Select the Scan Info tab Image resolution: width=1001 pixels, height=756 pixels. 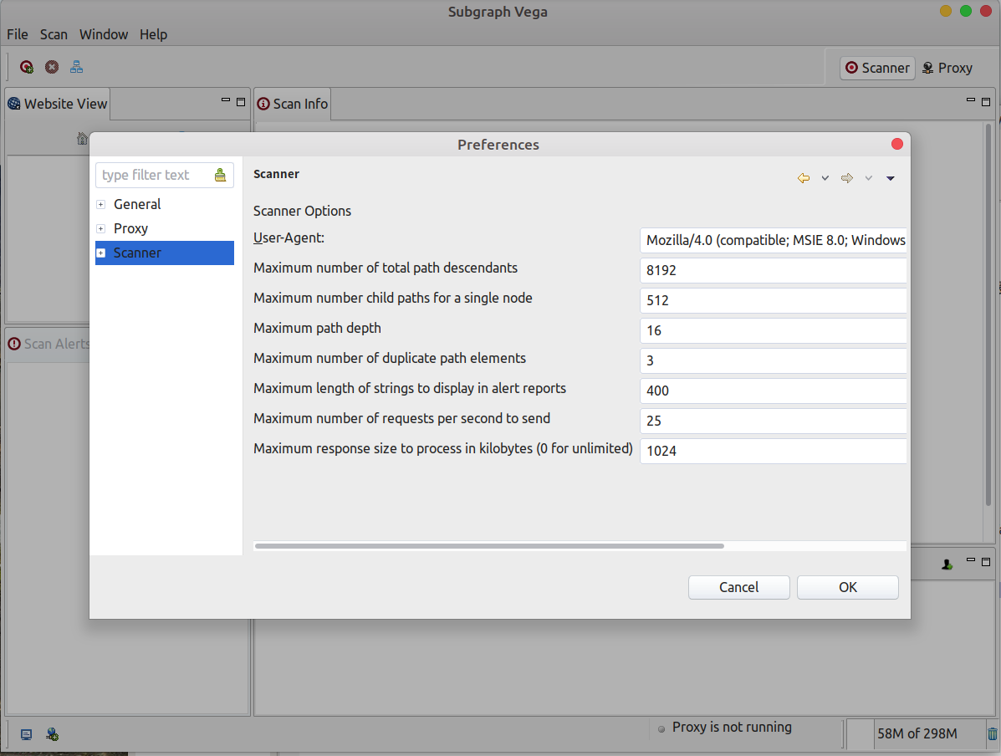coord(293,104)
